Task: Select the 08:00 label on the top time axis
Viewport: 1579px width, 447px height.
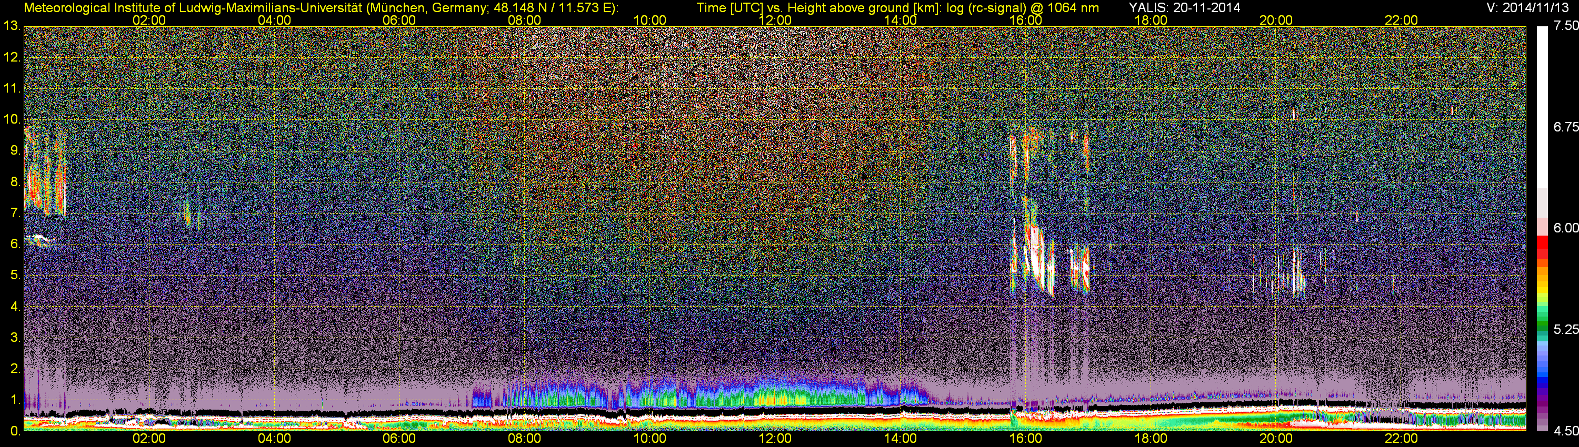Action: point(525,20)
